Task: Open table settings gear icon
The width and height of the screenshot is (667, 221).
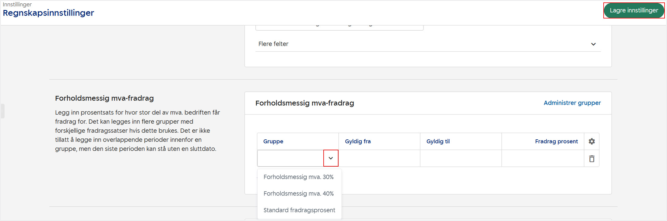Action: click(592, 141)
